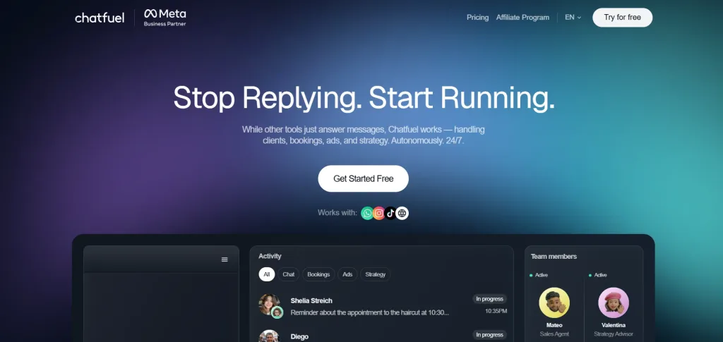Click Diego's avatar
723x342 pixels.
[269, 336]
